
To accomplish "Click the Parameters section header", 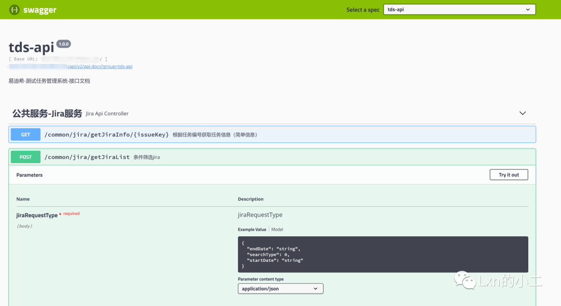I will 29,175.
